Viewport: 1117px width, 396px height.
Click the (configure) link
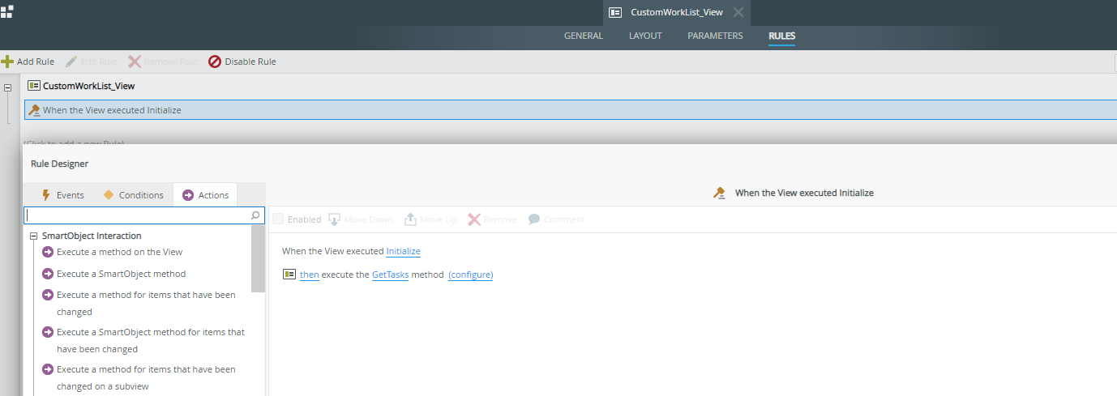tap(470, 275)
